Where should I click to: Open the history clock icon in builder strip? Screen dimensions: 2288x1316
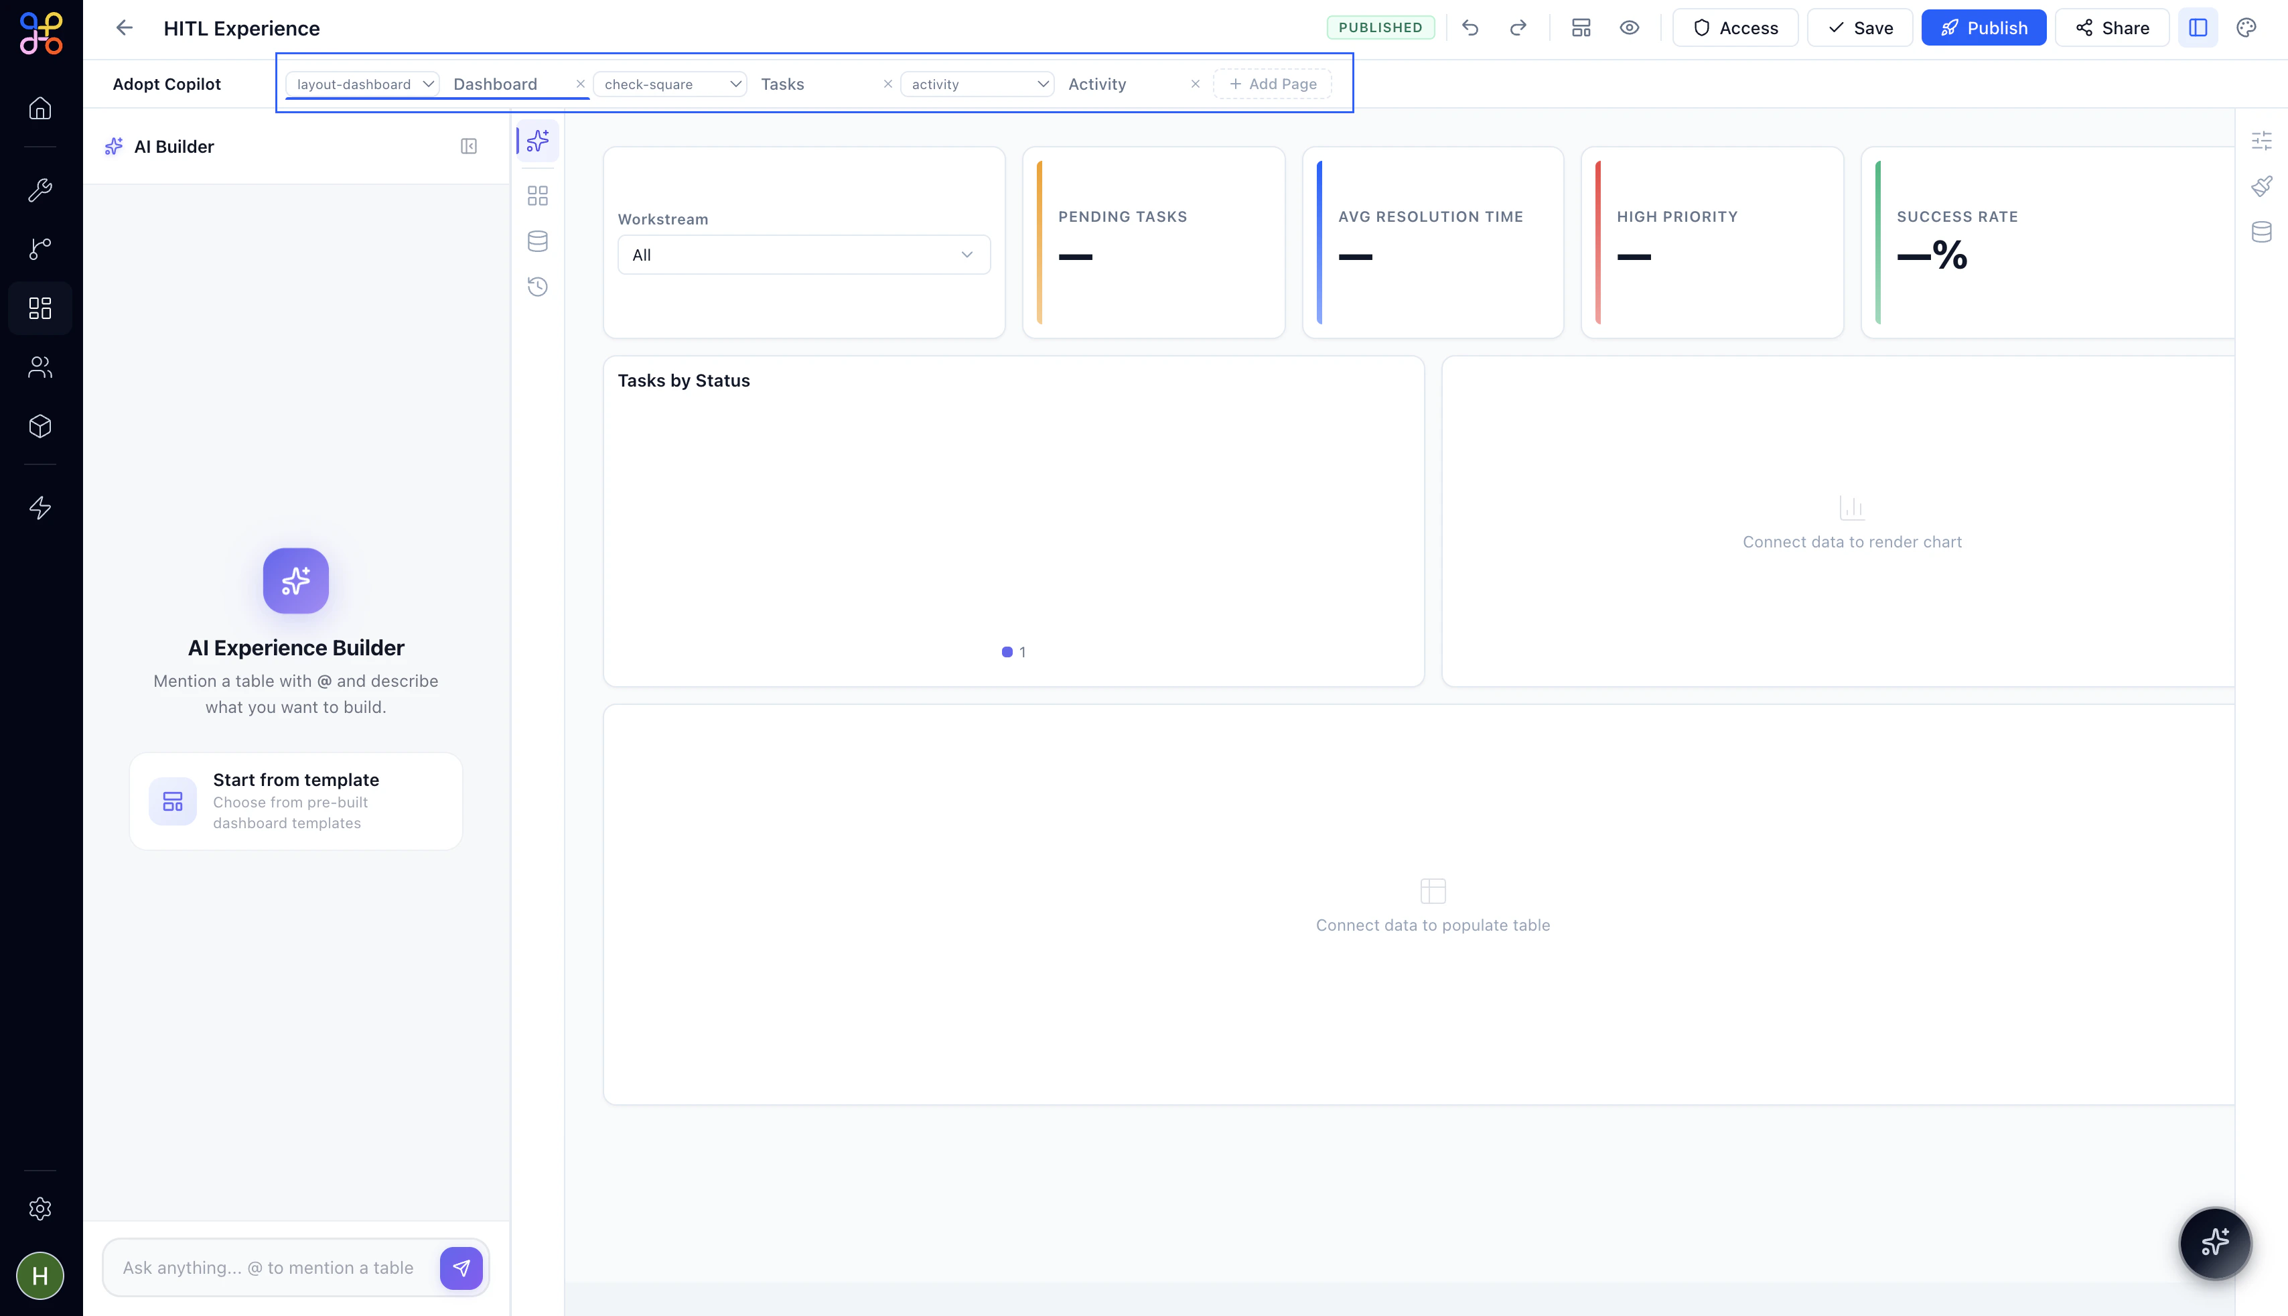537,287
